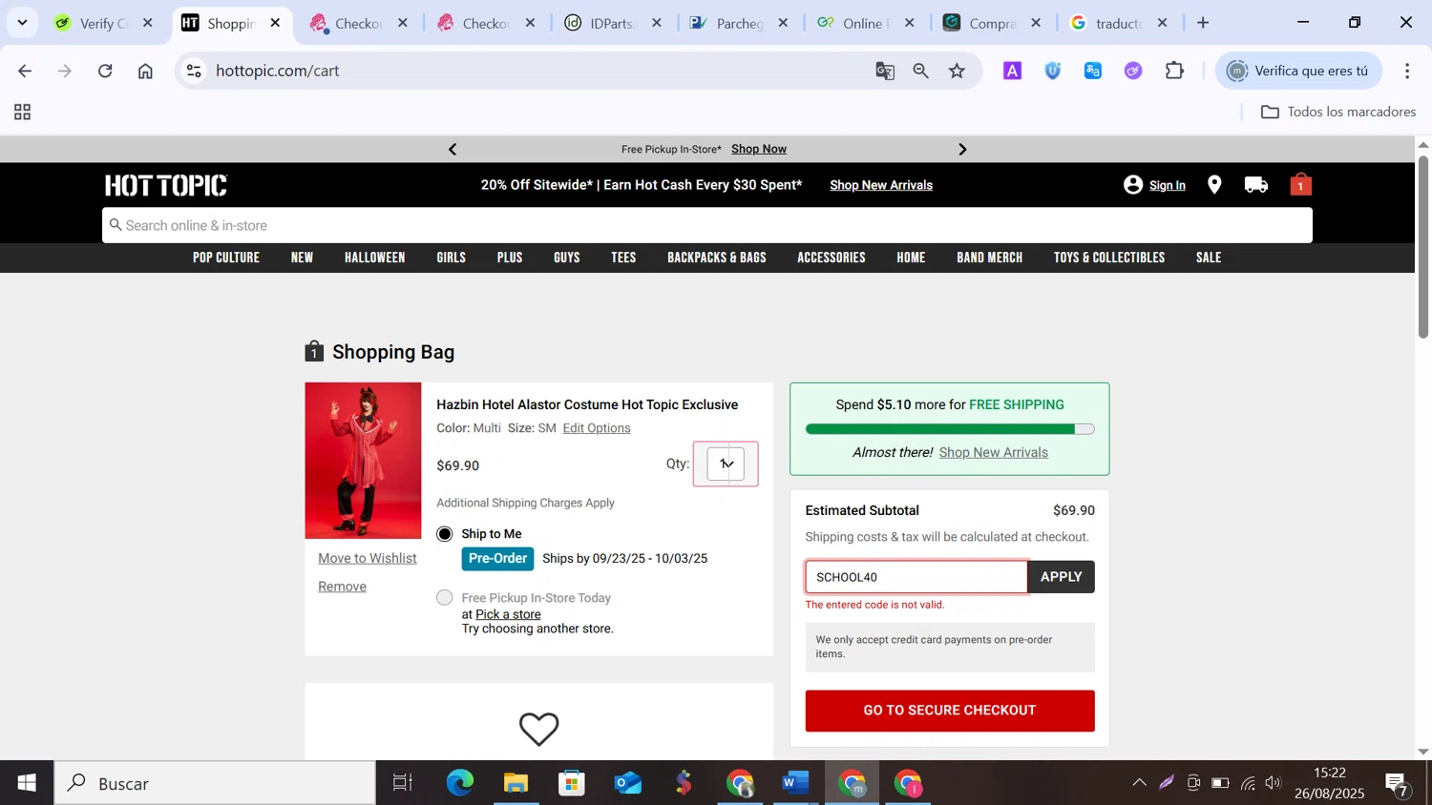
Task: Open Halloween menu category
Action: (x=374, y=258)
